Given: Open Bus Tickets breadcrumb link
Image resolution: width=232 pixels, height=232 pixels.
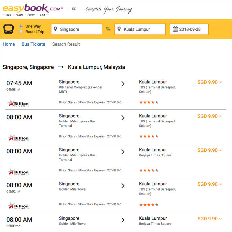Looking at the screenshot, I should coord(33,44).
